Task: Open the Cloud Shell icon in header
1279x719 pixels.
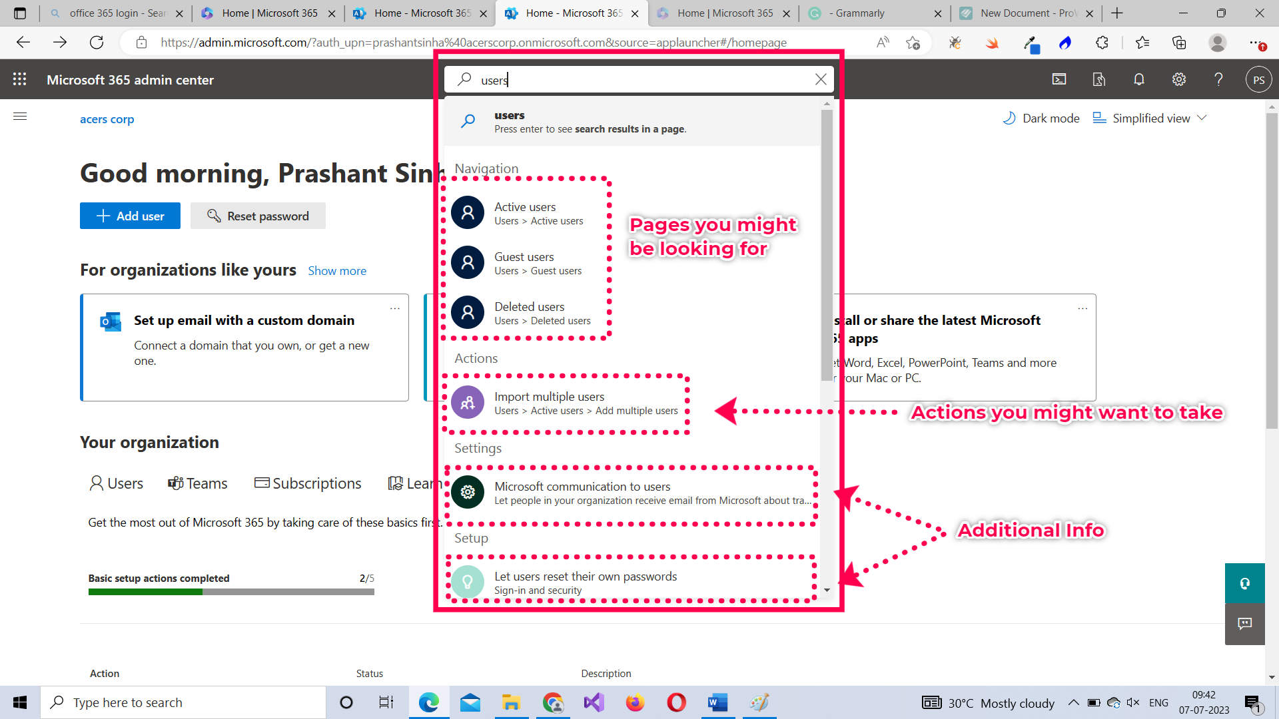Action: (x=1059, y=79)
